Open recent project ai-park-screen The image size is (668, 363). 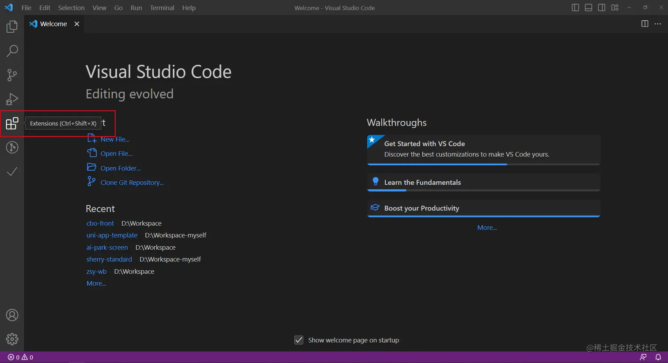pyautogui.click(x=107, y=247)
